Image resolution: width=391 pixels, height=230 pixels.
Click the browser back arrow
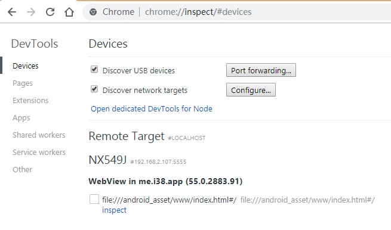[12, 12]
